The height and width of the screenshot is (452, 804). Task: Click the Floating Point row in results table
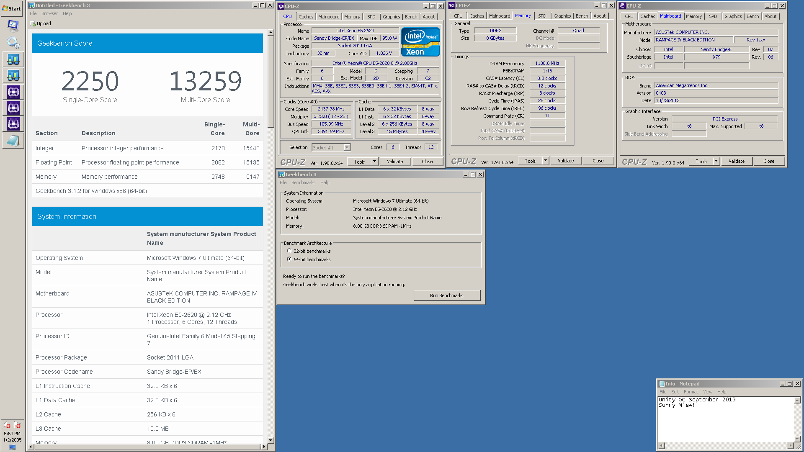tap(147, 162)
